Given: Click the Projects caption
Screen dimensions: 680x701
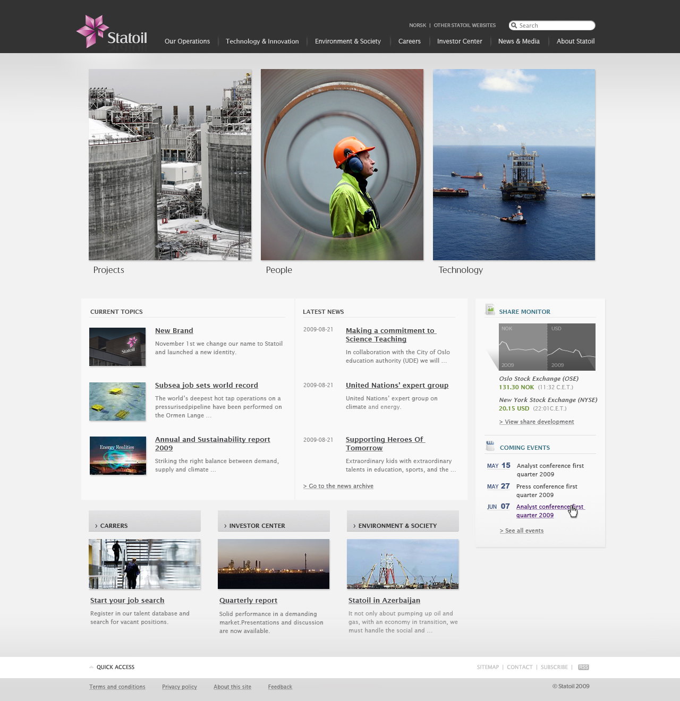Looking at the screenshot, I should tap(108, 270).
